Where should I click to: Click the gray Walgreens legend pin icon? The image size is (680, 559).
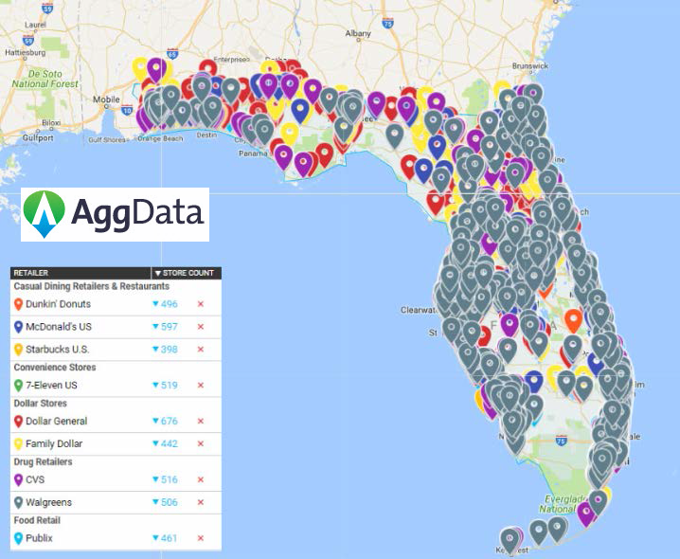point(18,502)
